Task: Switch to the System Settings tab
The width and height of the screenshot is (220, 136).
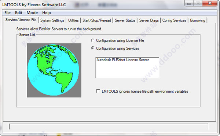Action: (x=52, y=20)
